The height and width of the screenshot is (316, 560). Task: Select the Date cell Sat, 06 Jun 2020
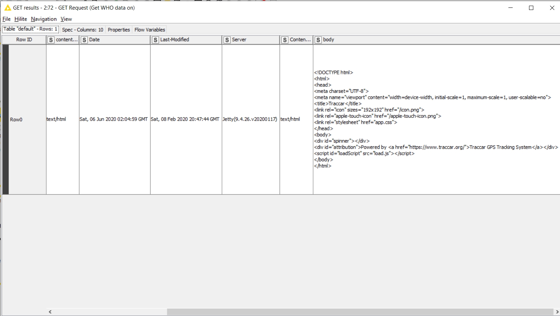(115, 119)
